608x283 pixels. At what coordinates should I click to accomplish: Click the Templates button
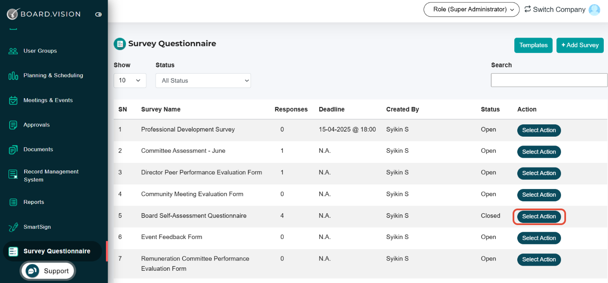point(533,45)
